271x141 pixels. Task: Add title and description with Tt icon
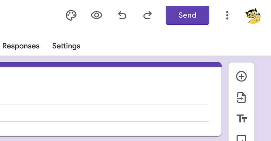click(241, 118)
